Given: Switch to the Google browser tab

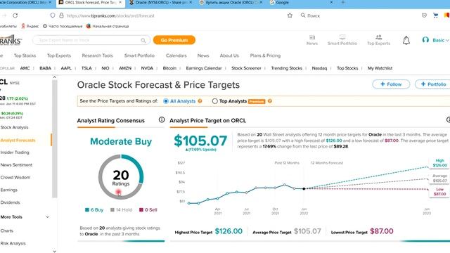Looking at the screenshot, I should pyautogui.click(x=301, y=3).
